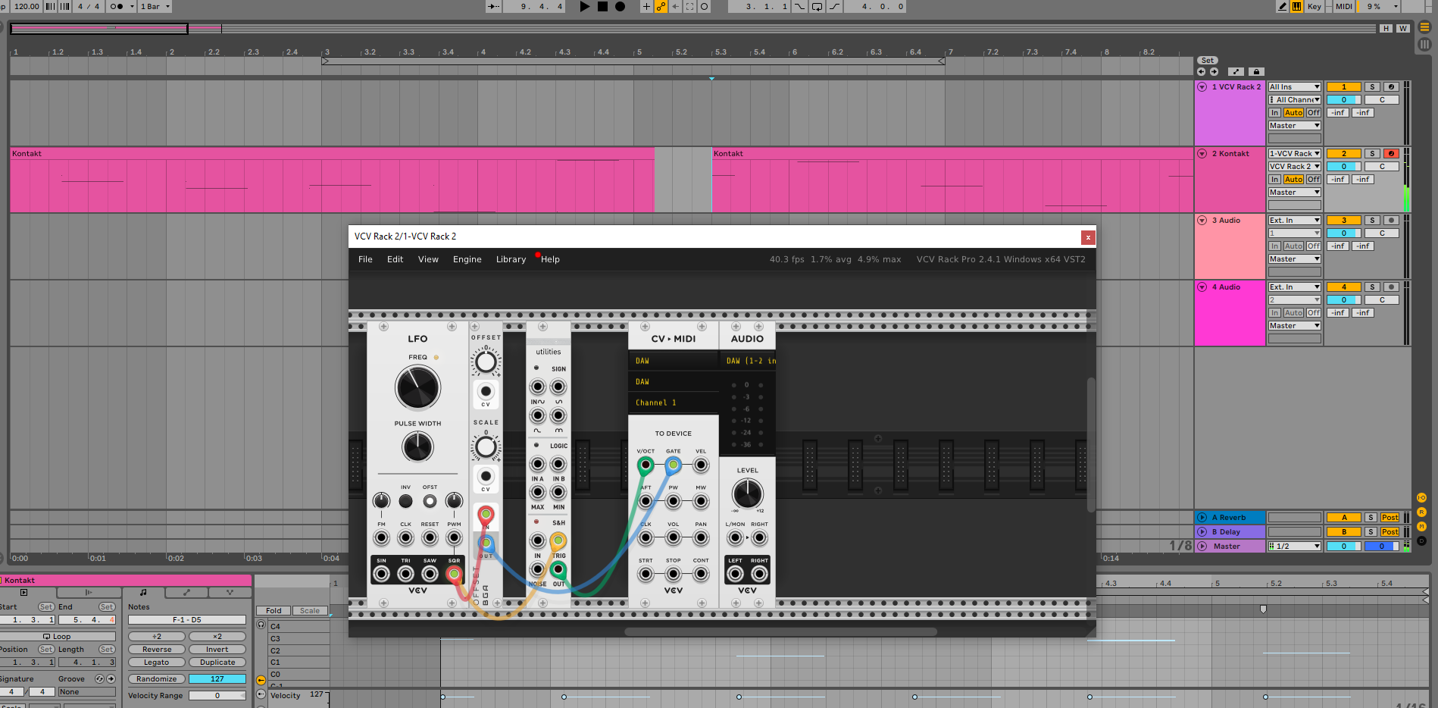The height and width of the screenshot is (708, 1438).
Task: Click the Randomize velocity button
Action: tap(157, 679)
